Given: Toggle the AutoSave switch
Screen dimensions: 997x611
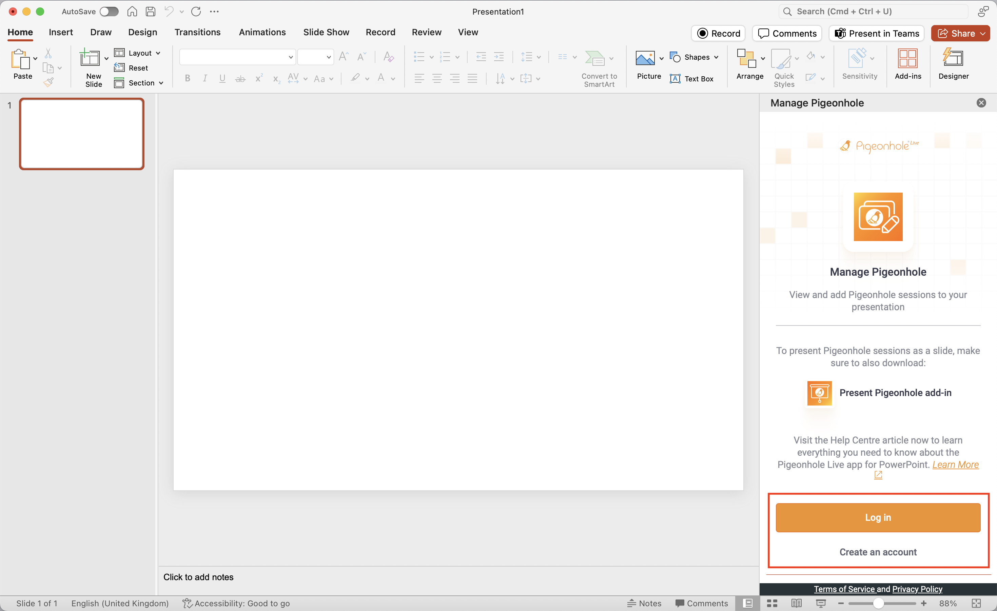Looking at the screenshot, I should point(109,11).
